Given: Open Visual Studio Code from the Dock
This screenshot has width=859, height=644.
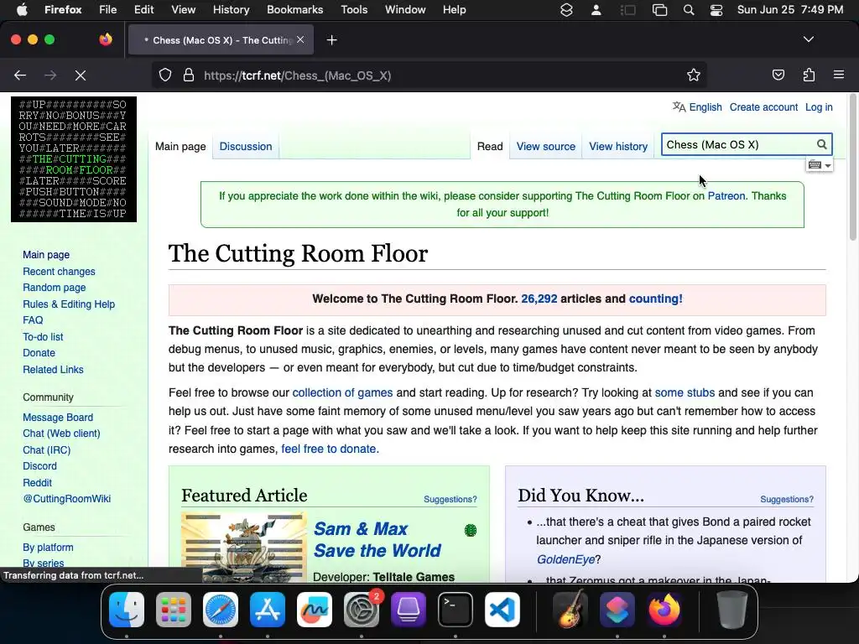Looking at the screenshot, I should 502,610.
